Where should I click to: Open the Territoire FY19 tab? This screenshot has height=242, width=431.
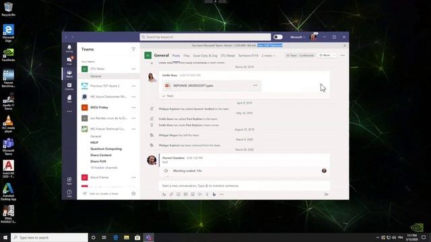pyautogui.click(x=248, y=56)
